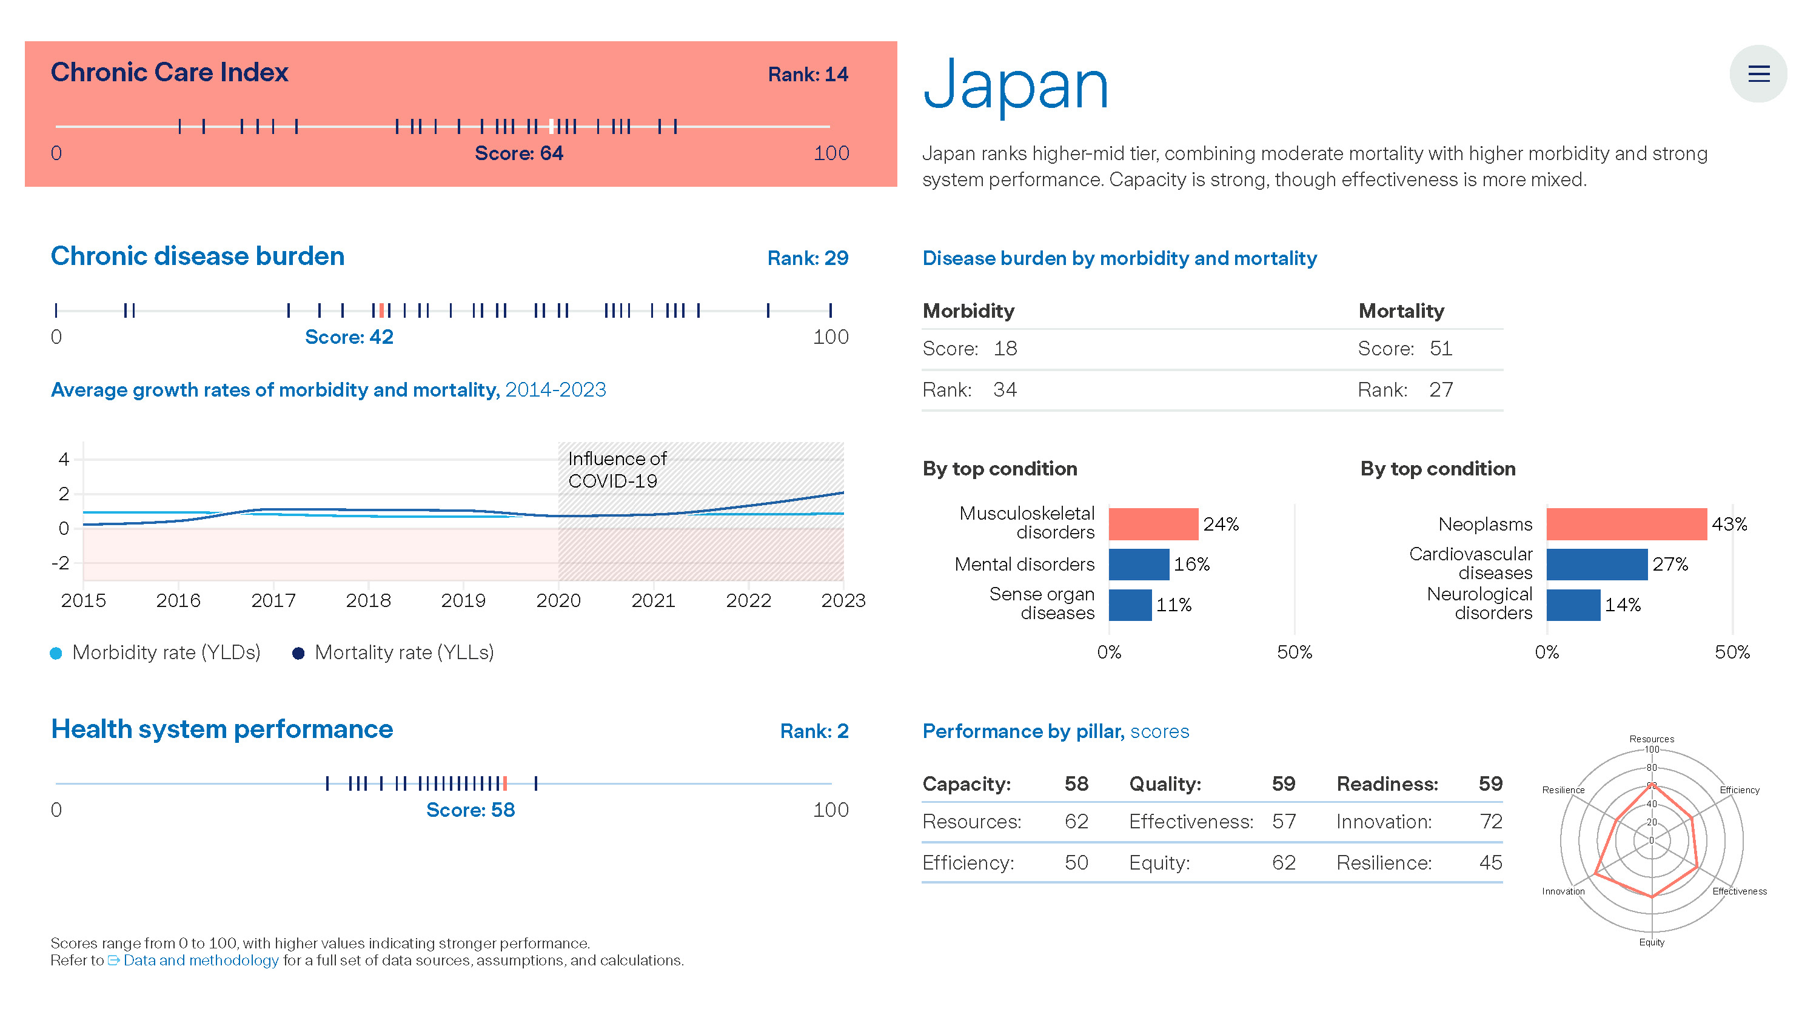Click the Performance by pillar heading
The image size is (1819, 1023).
click(1056, 731)
